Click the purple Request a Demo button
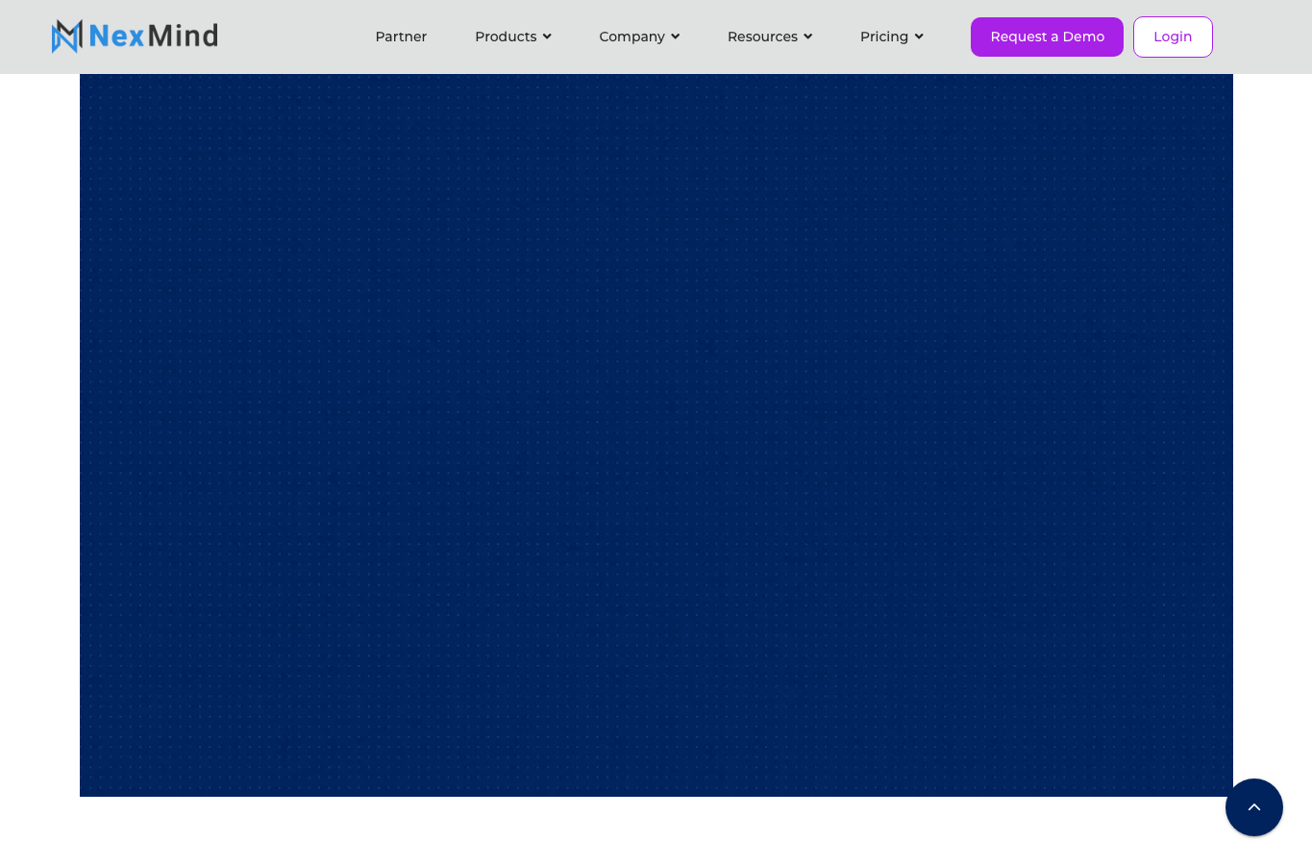This screenshot has height=865, width=1312. [1047, 37]
